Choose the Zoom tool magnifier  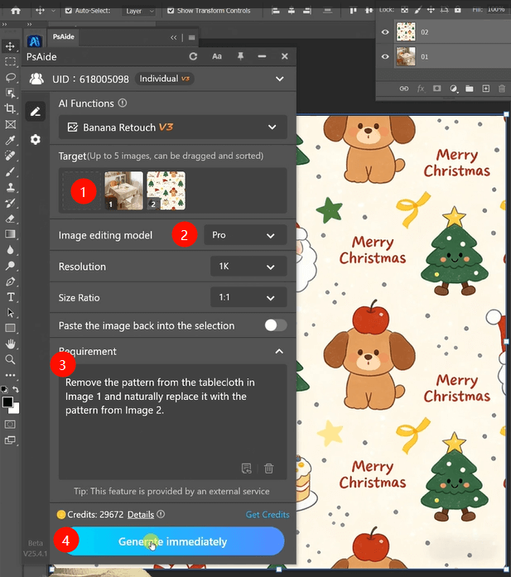10,360
